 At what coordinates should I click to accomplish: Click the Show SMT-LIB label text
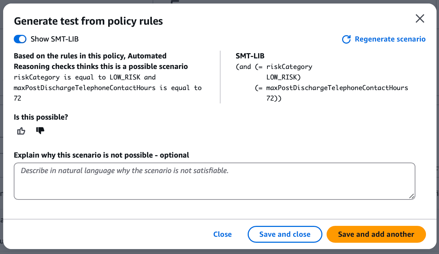click(x=55, y=39)
